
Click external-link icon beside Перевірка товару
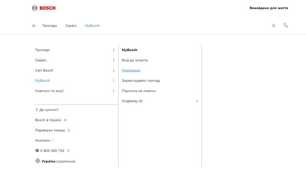69,130
